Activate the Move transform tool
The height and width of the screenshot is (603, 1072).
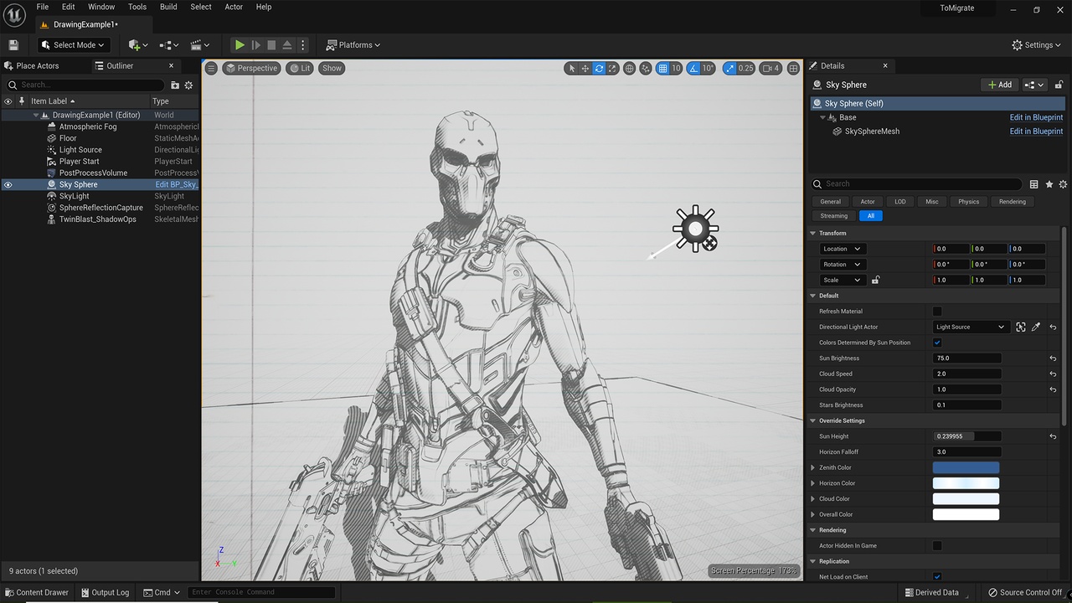coord(585,68)
